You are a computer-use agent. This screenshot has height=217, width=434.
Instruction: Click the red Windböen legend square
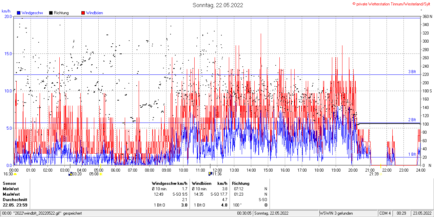(x=83, y=13)
